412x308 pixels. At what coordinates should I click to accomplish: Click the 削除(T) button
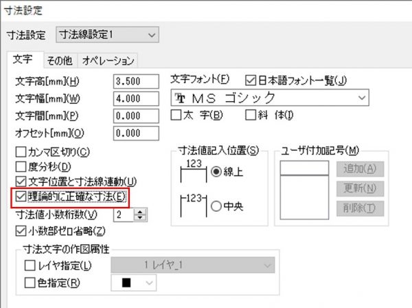click(360, 208)
